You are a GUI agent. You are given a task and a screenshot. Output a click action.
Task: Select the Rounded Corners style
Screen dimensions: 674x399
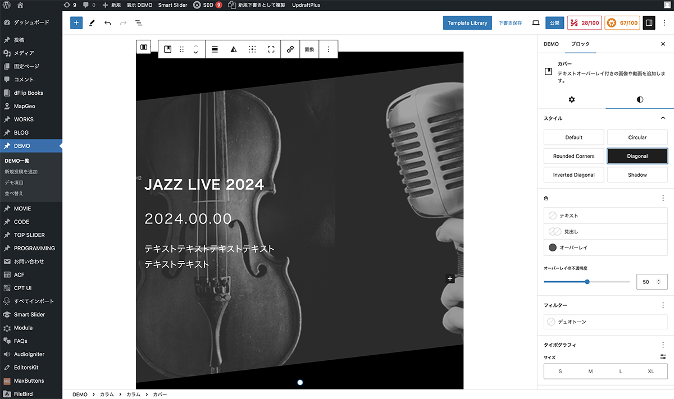pyautogui.click(x=573, y=156)
